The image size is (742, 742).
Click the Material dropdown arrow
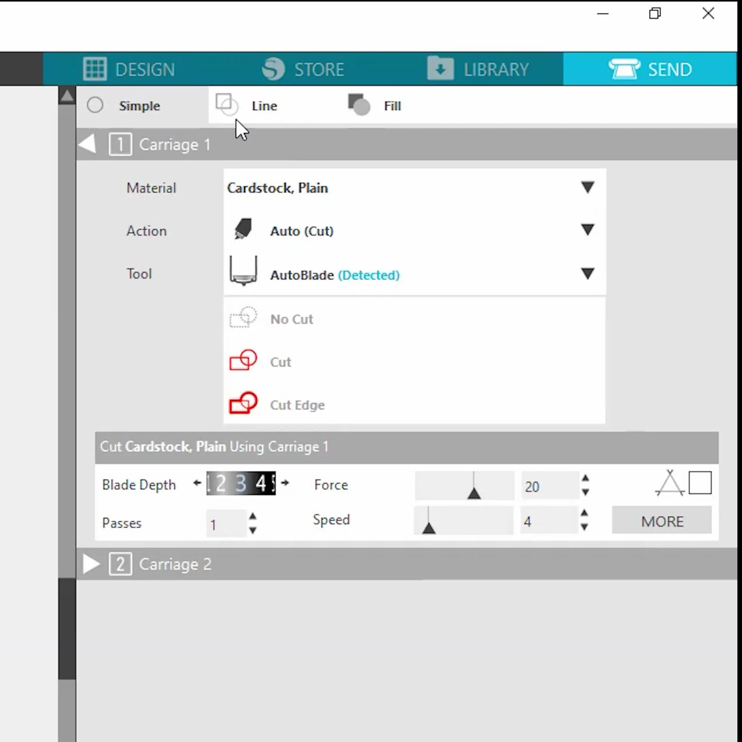point(588,187)
